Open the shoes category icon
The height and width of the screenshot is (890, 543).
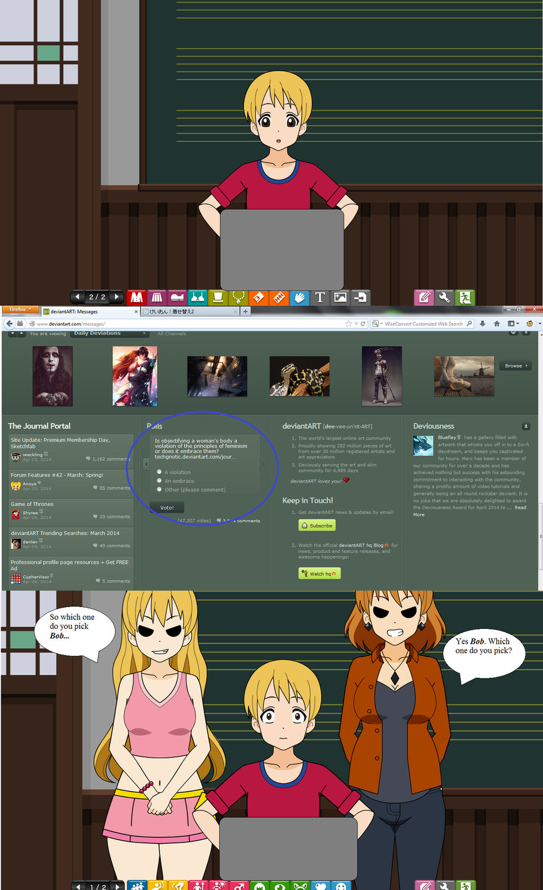177,297
